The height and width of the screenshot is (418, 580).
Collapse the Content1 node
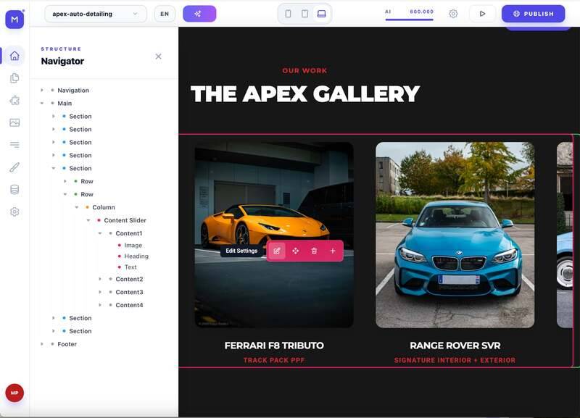click(x=100, y=233)
